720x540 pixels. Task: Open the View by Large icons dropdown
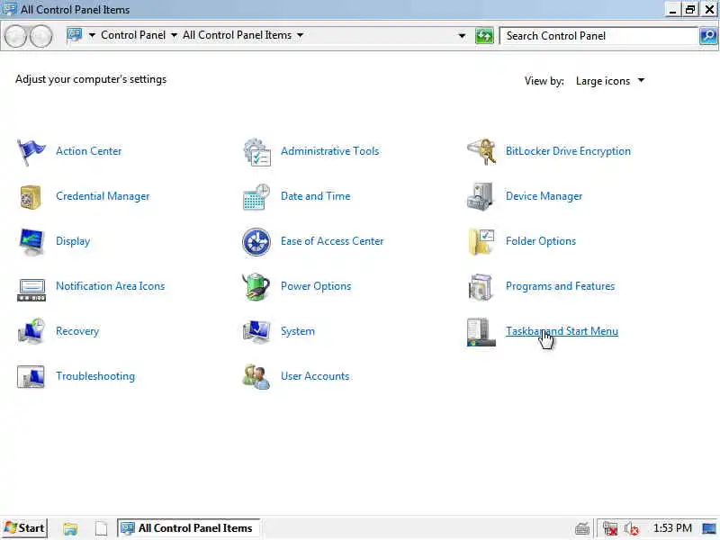click(610, 81)
